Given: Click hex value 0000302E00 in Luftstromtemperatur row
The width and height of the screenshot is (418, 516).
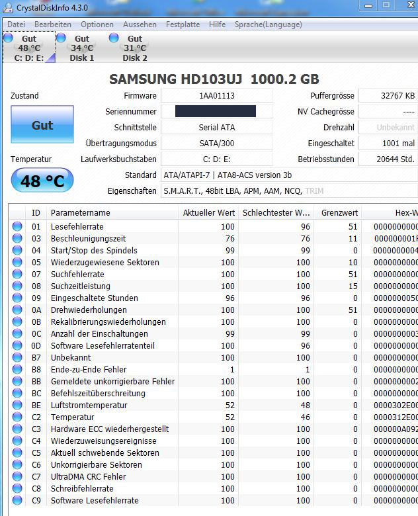Looking at the screenshot, I should tap(396, 405).
